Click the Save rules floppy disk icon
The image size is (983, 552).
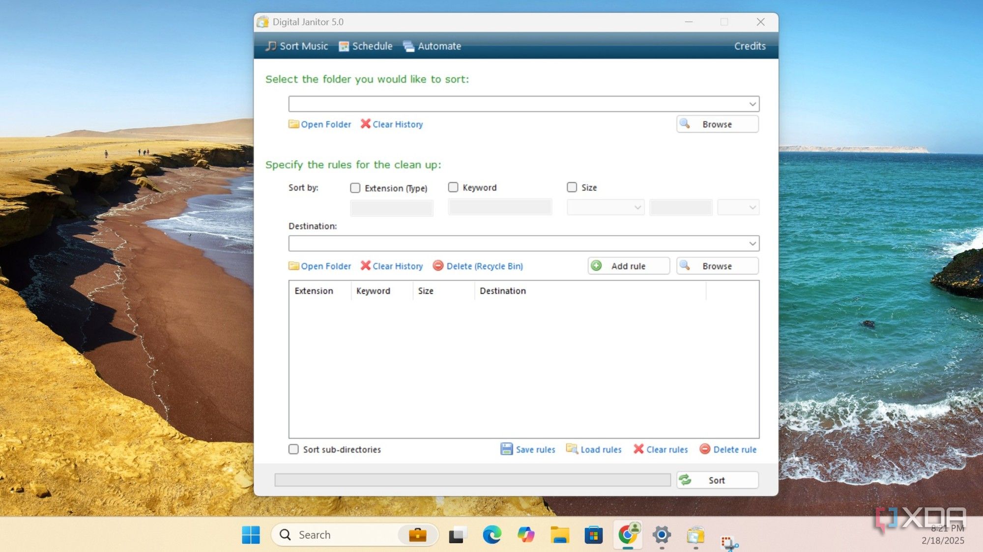[506, 449]
